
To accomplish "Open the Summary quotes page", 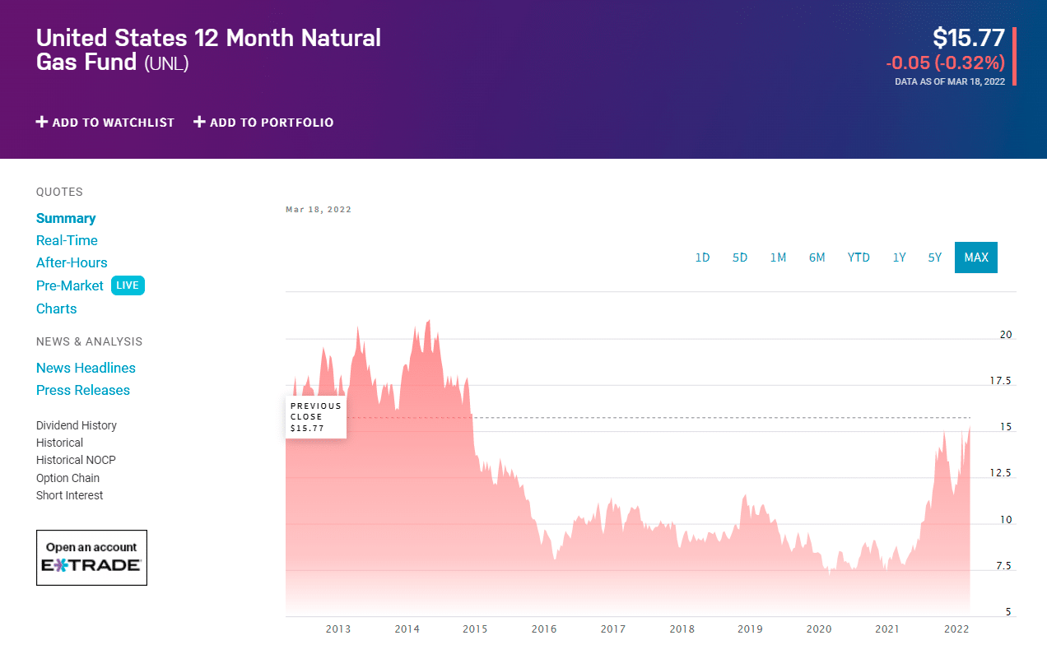I will pos(66,218).
